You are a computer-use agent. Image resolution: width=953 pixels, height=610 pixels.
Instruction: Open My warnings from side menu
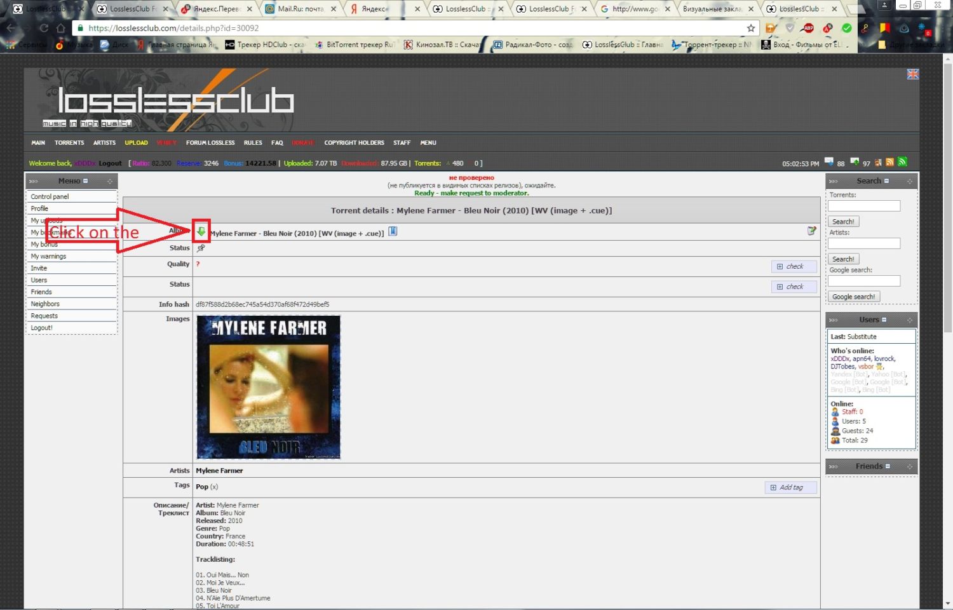[x=48, y=256]
